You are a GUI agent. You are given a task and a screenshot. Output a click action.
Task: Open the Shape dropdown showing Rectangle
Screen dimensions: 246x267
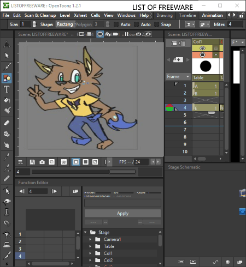point(66,25)
